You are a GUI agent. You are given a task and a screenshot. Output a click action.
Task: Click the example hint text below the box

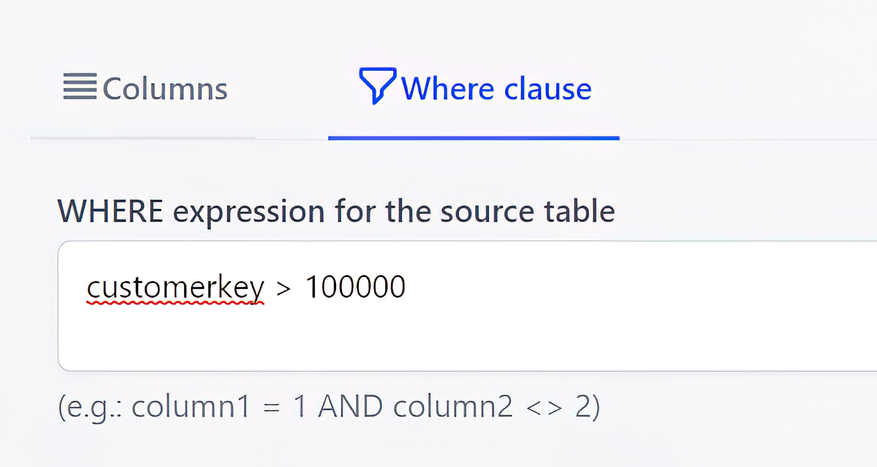click(x=329, y=406)
